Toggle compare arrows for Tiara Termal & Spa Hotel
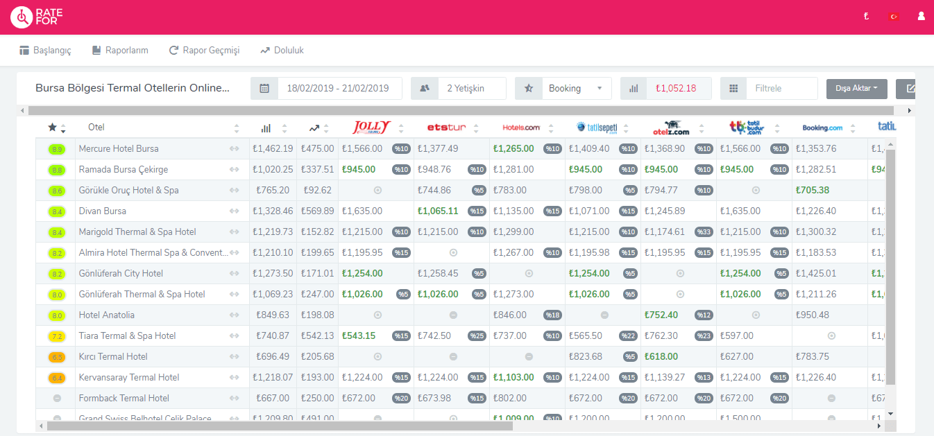 pos(235,336)
